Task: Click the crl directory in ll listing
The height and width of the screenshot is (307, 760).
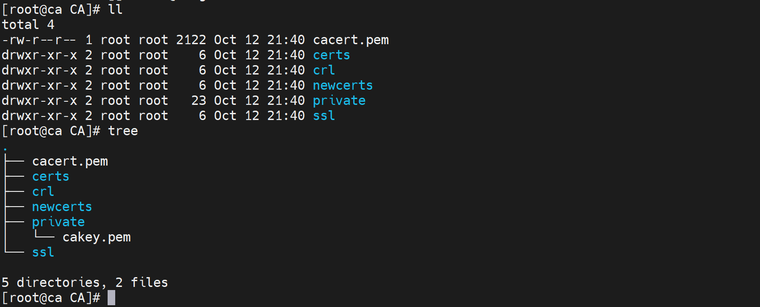Action: point(324,71)
